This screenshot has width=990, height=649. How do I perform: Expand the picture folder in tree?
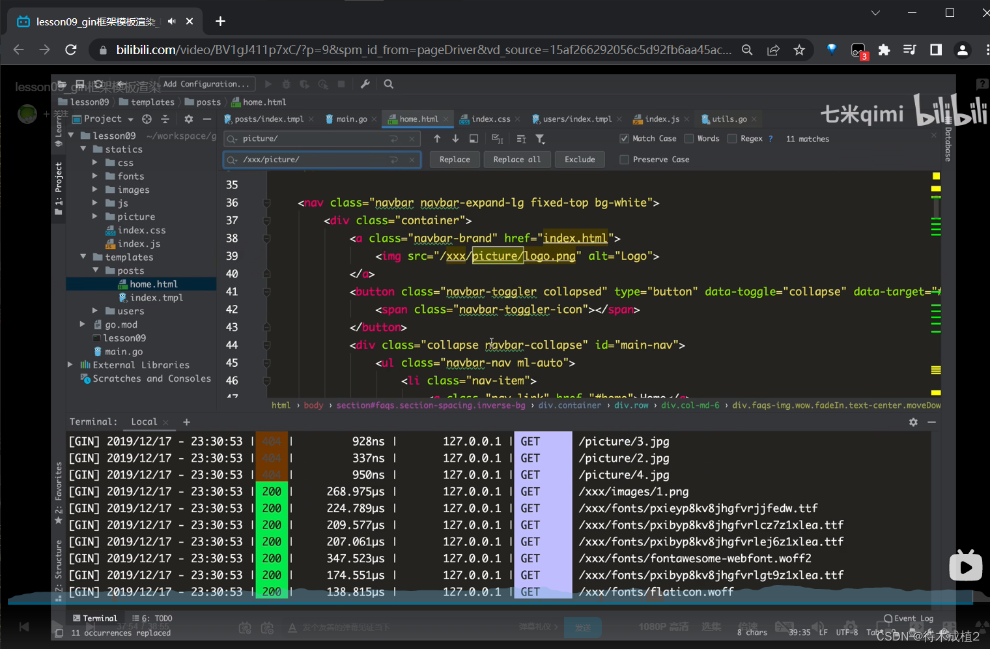click(95, 216)
